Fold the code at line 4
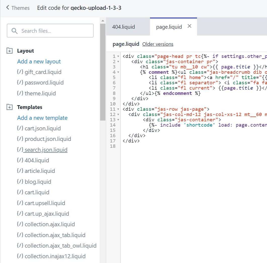Image resolution: width=267 pixels, height=263 pixels. tap(118, 72)
